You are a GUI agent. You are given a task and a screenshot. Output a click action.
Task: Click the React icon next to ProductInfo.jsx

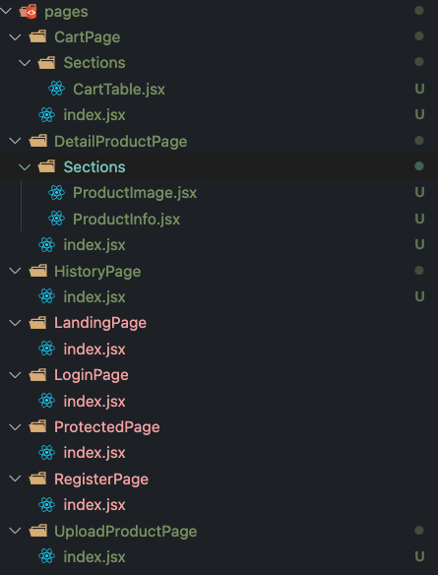[x=56, y=219]
